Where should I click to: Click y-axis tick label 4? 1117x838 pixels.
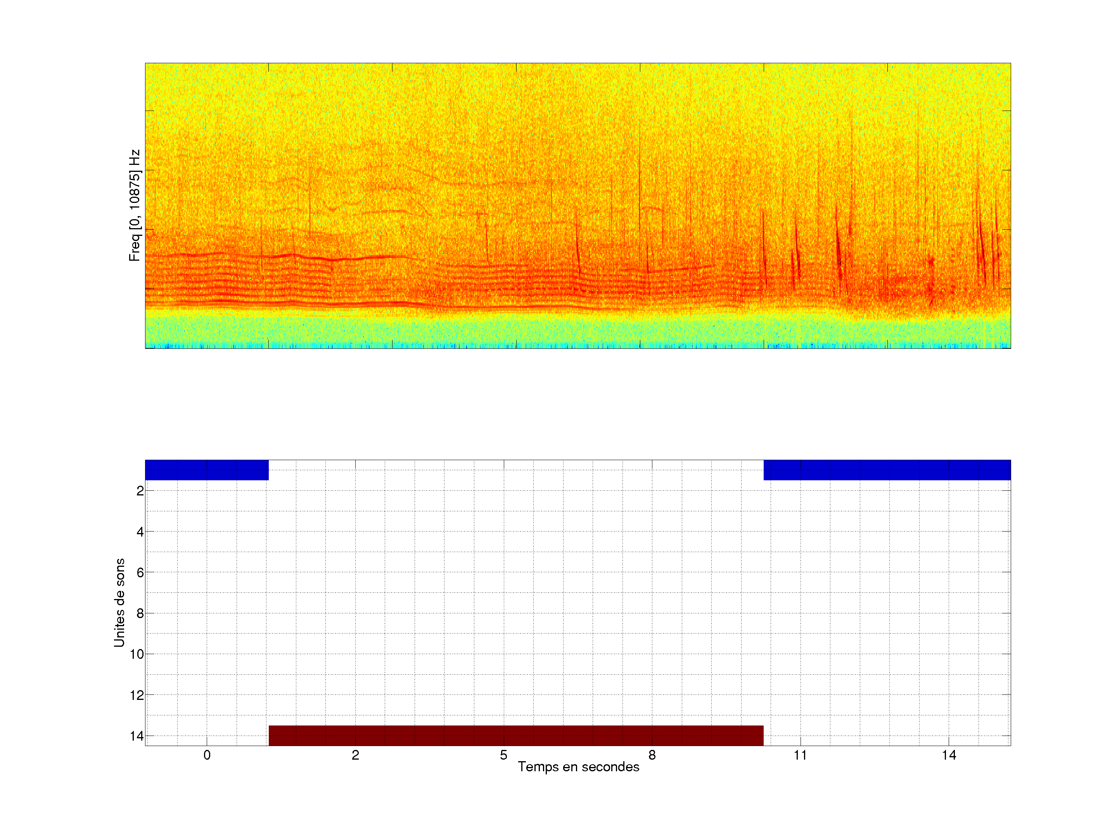tap(140, 532)
